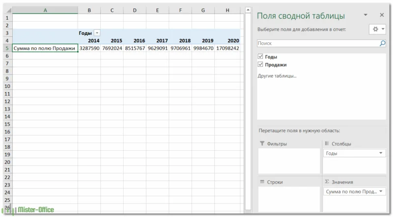The height and width of the screenshot is (217, 393).
Task: Close the PivotTable fields pane
Action: pyautogui.click(x=380, y=15)
